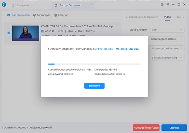
Task: Open the hamburger menu icon
Action: click(168, 4)
